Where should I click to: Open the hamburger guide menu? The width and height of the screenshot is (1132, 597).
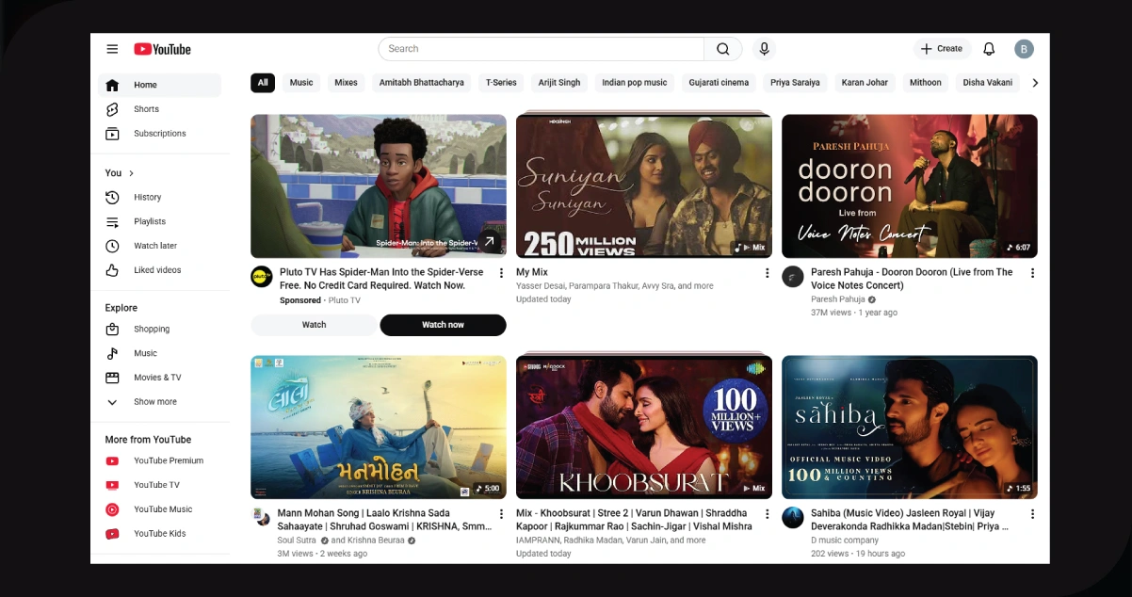[112, 49]
